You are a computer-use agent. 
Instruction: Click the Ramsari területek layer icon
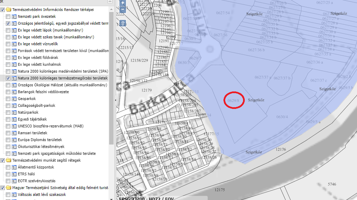tap(14, 133)
